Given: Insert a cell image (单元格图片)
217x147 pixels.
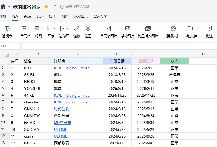Looking at the screenshot, I should click(x=109, y=32).
